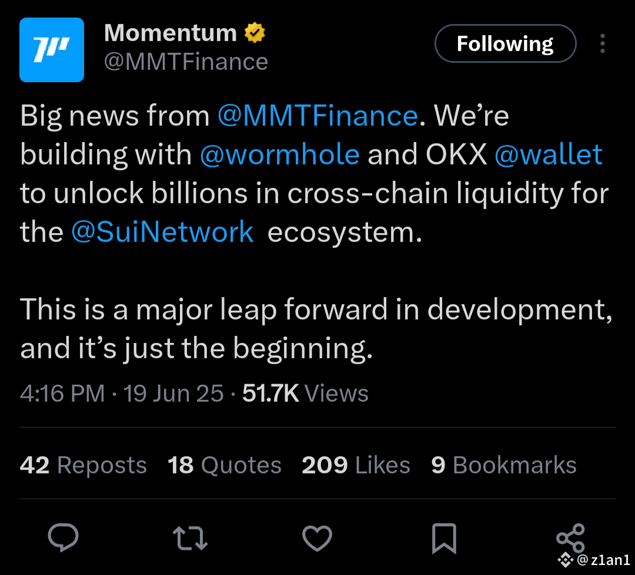Open the more options three-dot menu
This screenshot has height=575, width=635.
603,43
